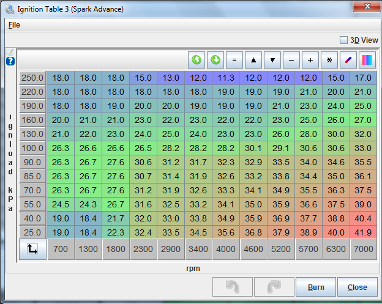382x304 pixels.
Task: Select the 7000 rpm column header
Action: 362,250
